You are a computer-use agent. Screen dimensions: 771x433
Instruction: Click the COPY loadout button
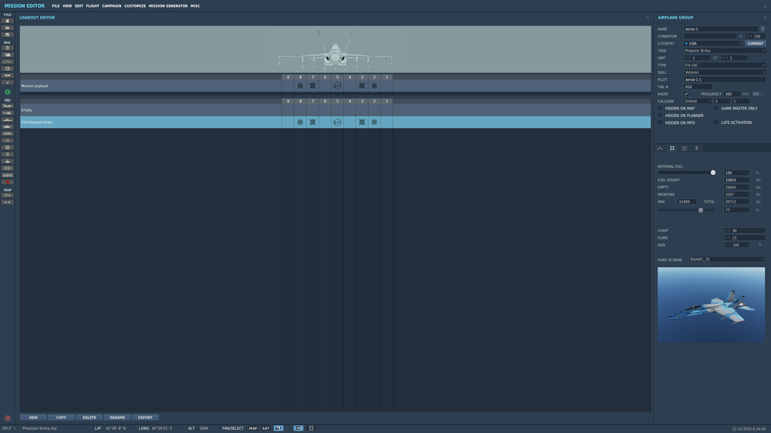pos(61,418)
